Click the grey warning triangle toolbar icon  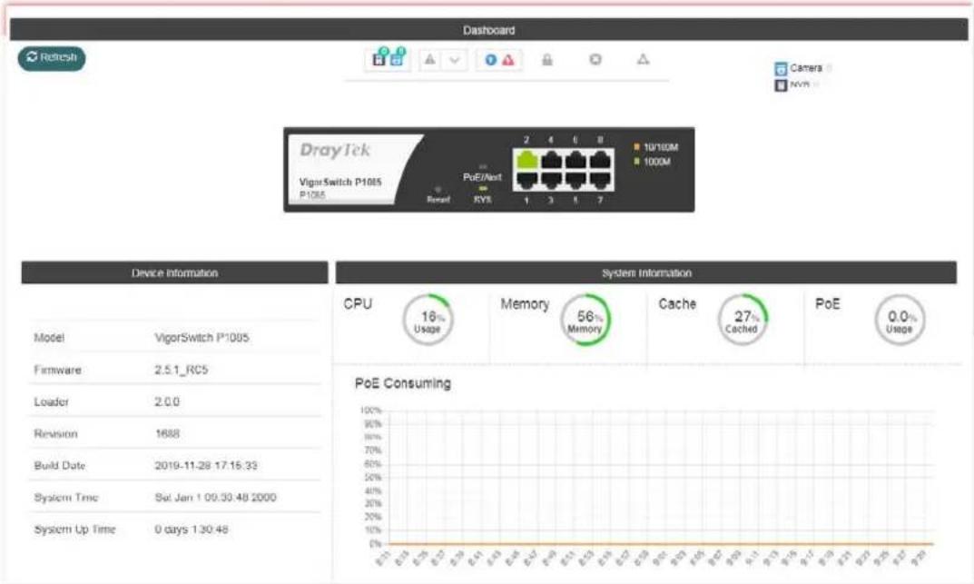point(429,60)
